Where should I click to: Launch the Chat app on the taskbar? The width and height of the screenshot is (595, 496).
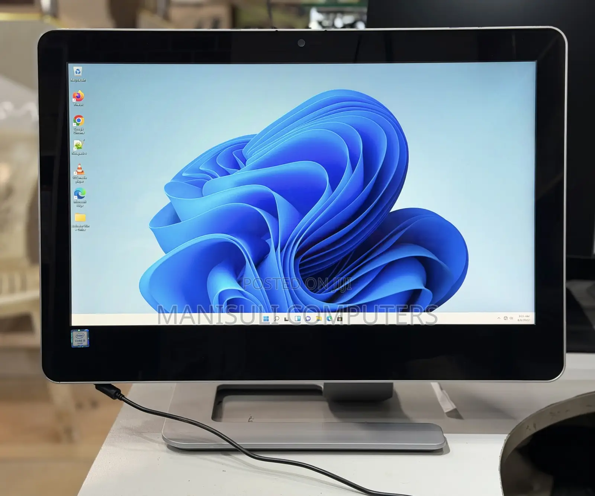point(308,319)
